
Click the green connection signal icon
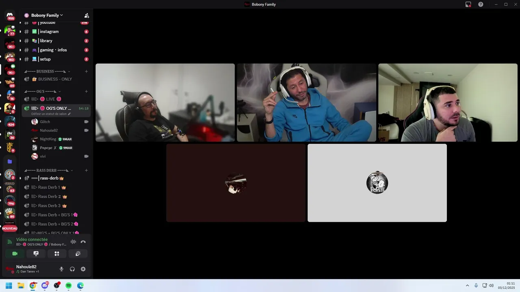(10, 242)
